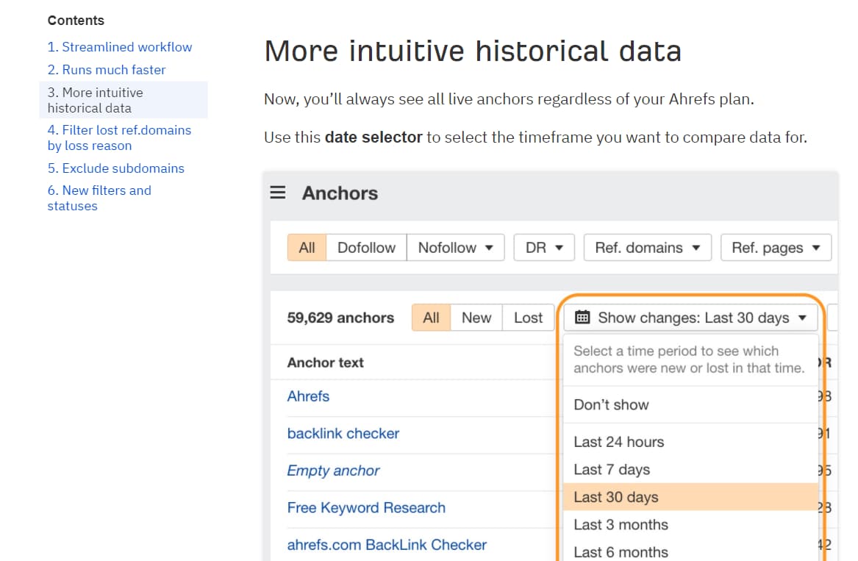Viewport: 858px width, 561px height.
Task: Open the DR filter dropdown
Action: click(544, 248)
